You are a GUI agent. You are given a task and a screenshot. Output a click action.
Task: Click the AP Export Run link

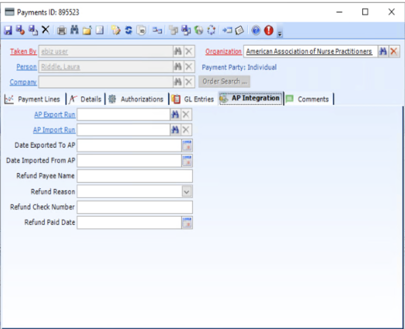click(54, 114)
